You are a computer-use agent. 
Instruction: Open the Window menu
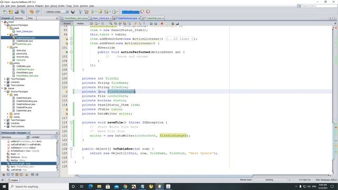click(x=84, y=6)
